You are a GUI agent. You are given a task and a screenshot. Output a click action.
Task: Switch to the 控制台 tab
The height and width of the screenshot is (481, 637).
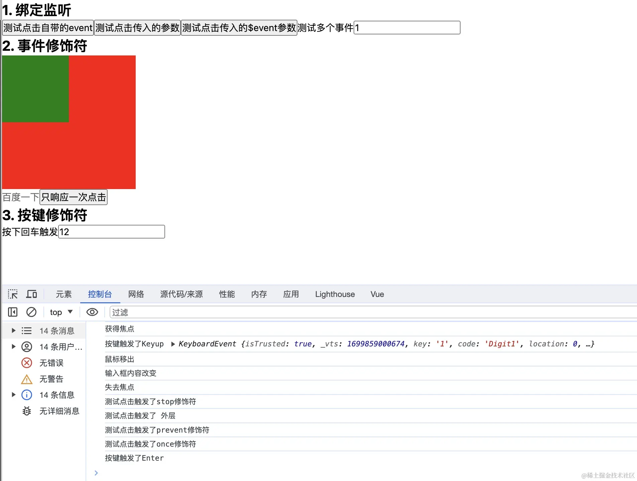[x=100, y=294]
